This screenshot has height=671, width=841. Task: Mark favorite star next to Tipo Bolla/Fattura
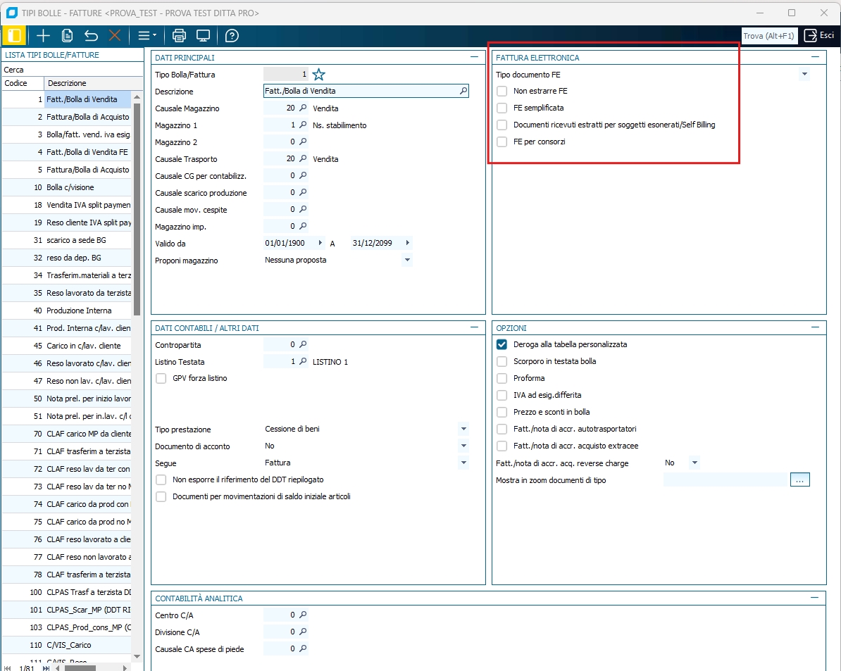pyautogui.click(x=318, y=75)
